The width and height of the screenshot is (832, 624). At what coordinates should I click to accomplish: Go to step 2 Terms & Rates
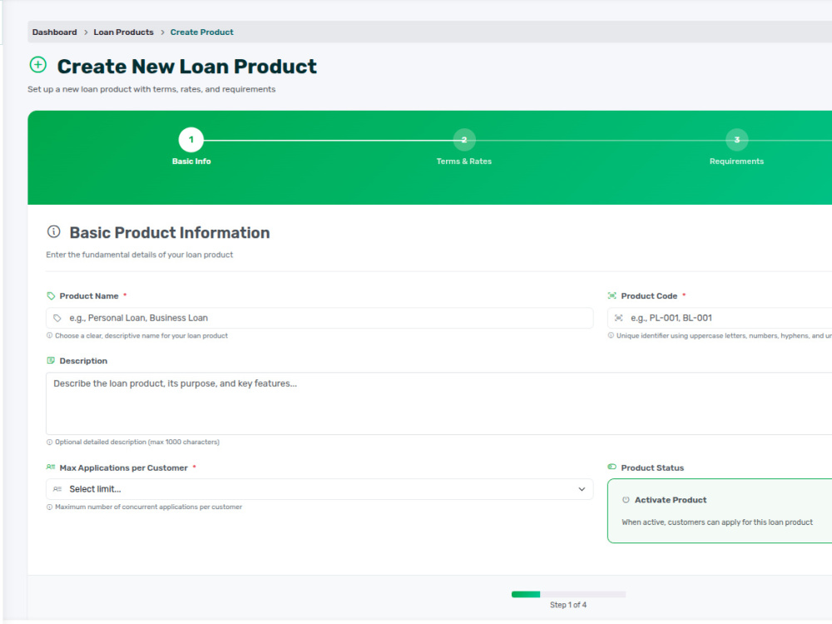tap(464, 140)
